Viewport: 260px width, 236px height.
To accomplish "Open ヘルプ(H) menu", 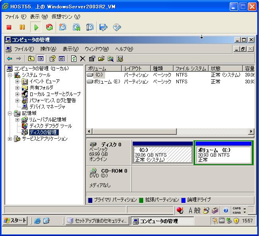I will tap(124, 49).
